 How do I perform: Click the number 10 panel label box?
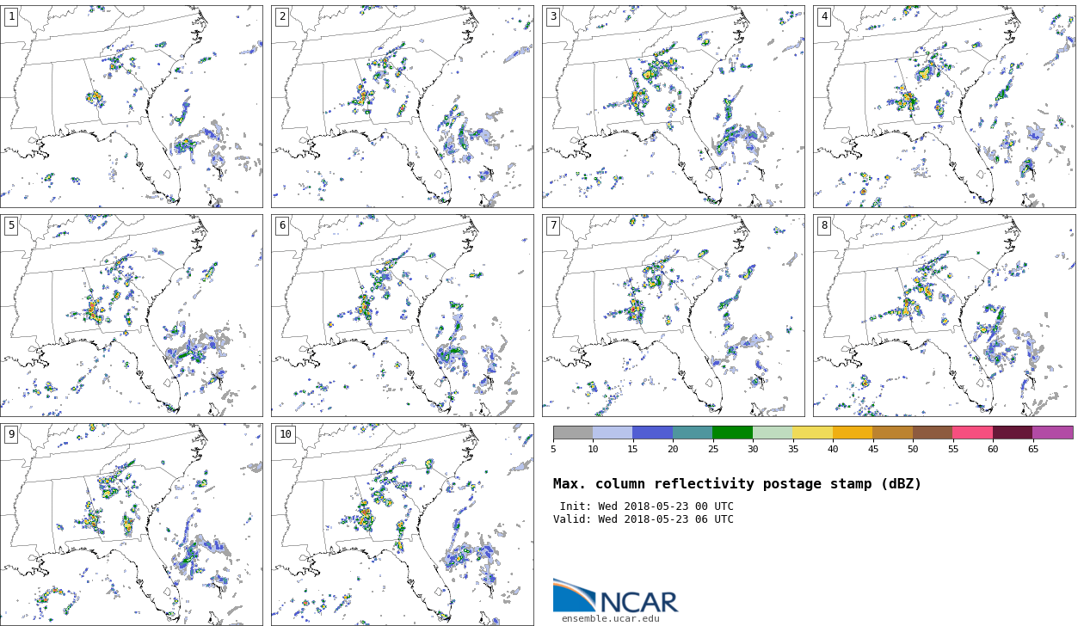coord(285,434)
